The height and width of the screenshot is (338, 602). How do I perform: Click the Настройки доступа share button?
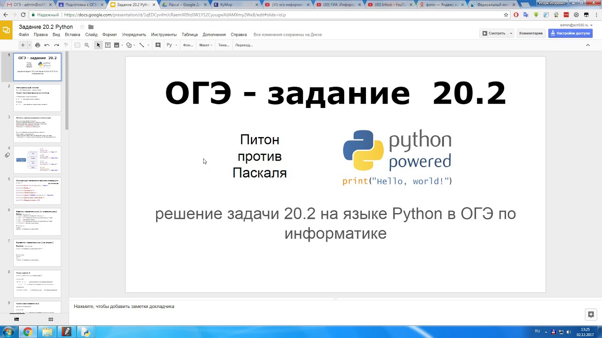pyautogui.click(x=570, y=33)
